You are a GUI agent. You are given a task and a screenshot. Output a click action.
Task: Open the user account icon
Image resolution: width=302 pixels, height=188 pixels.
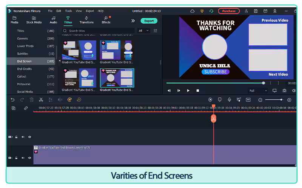pos(246,11)
